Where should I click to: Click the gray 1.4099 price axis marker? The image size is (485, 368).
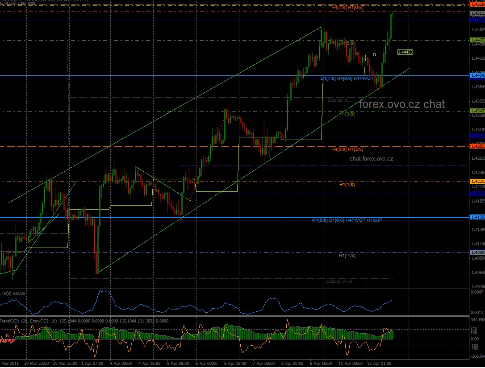click(x=477, y=252)
